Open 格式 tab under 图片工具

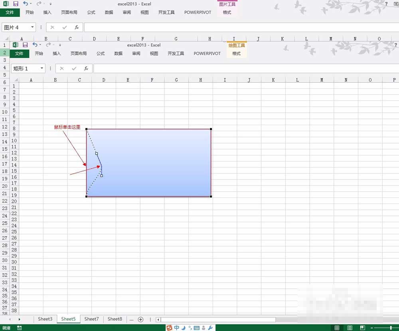click(227, 12)
